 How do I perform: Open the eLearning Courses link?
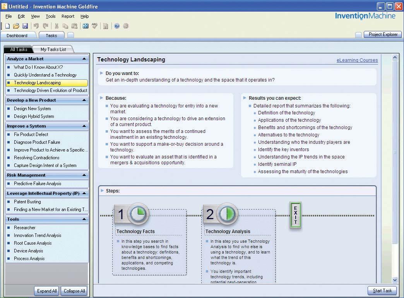click(x=357, y=60)
